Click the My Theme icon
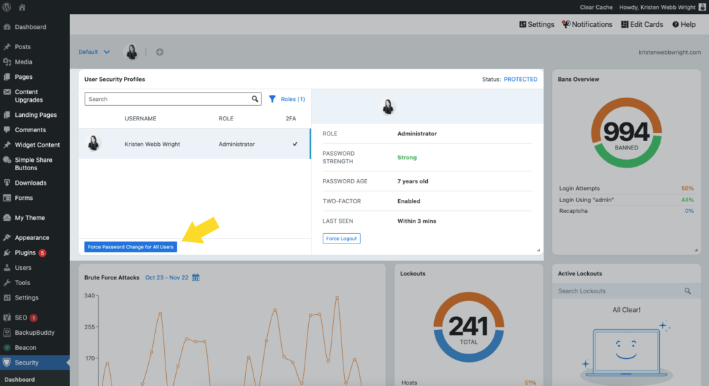This screenshot has width=709, height=386. (x=7, y=217)
